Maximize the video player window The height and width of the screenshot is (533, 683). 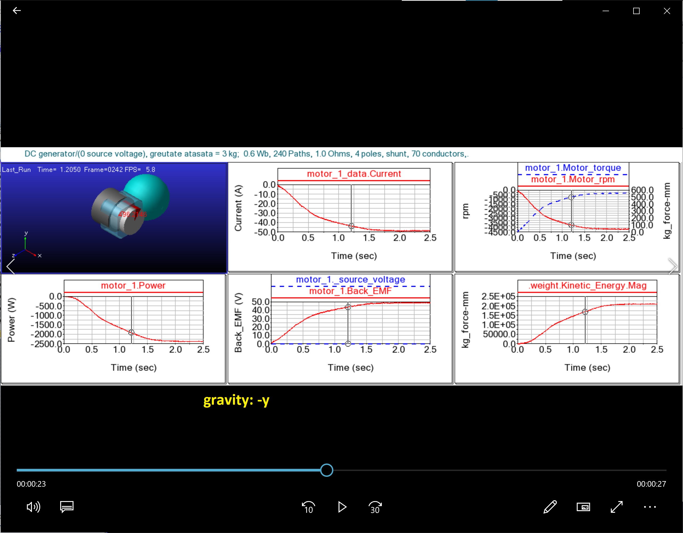636,11
